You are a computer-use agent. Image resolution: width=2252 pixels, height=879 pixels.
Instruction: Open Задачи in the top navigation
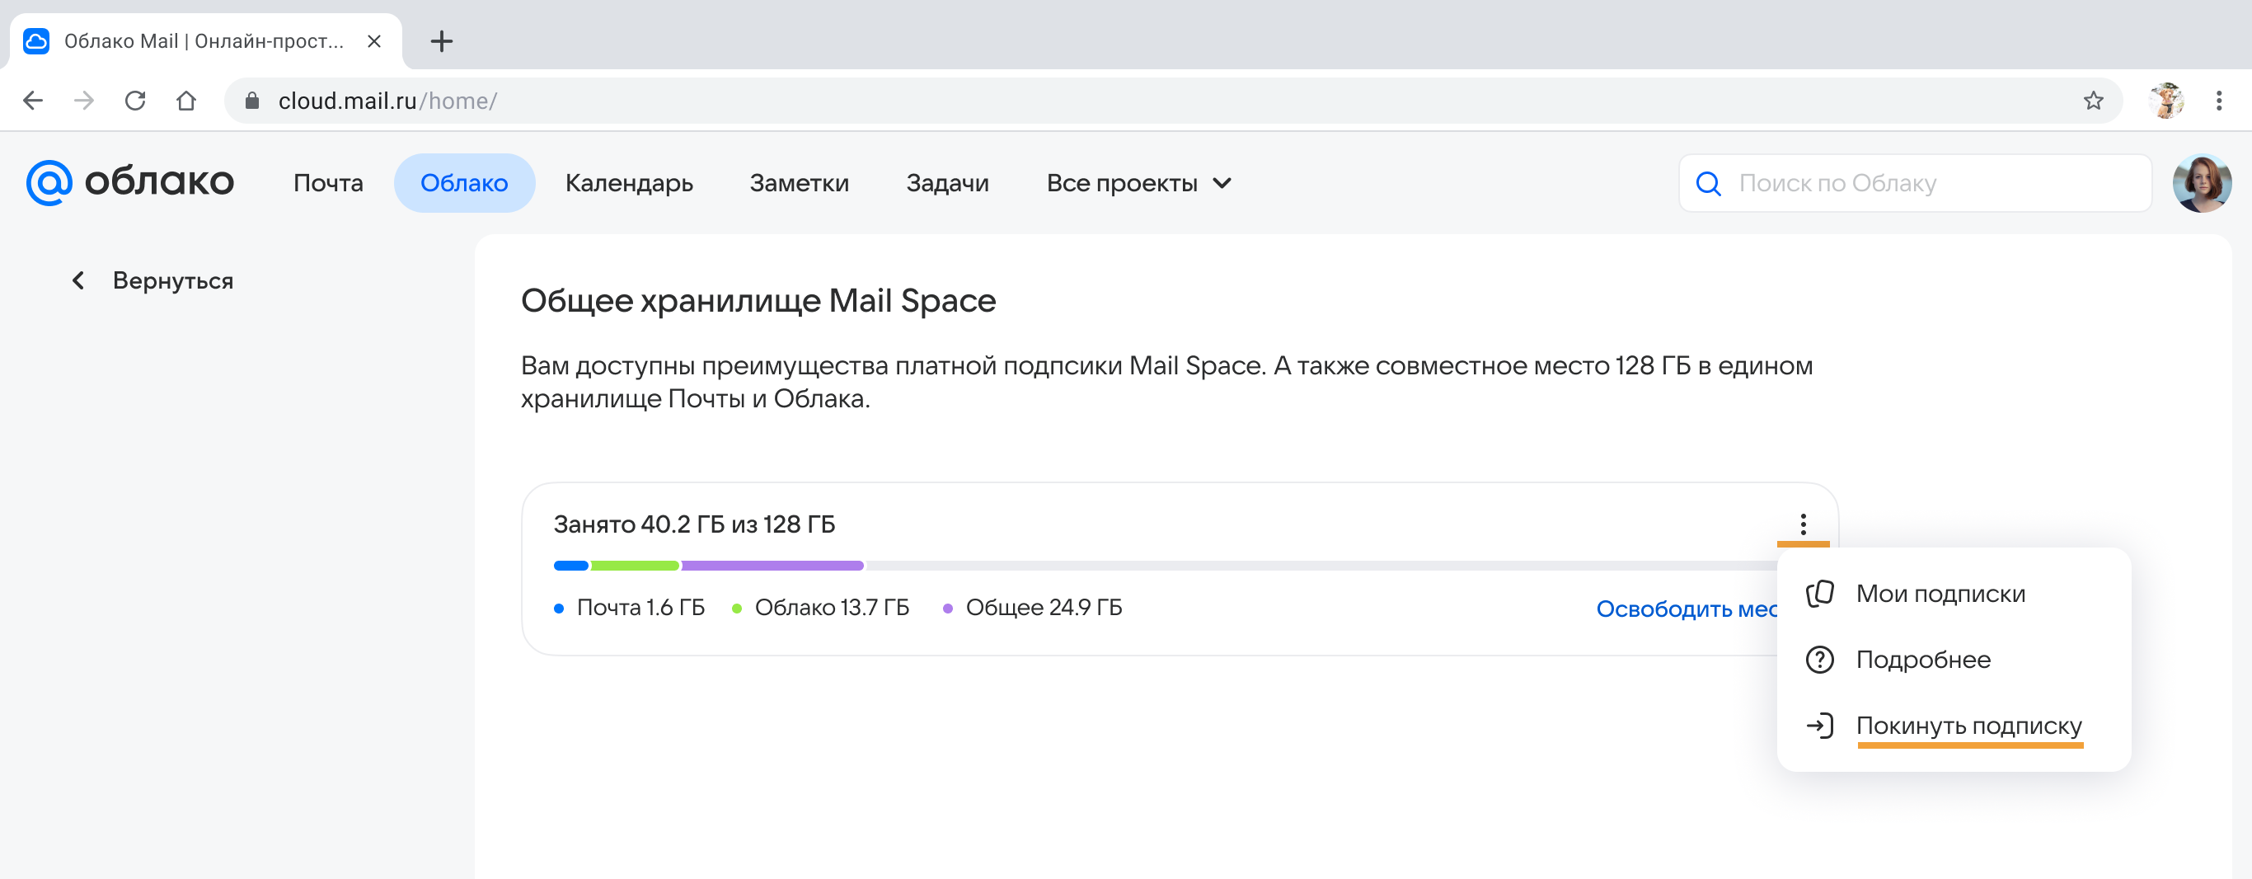pyautogui.click(x=947, y=183)
